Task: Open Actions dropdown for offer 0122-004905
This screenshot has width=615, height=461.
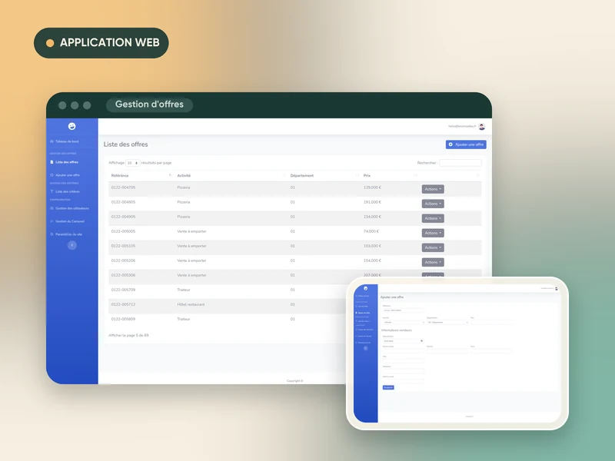Action: 433,218
